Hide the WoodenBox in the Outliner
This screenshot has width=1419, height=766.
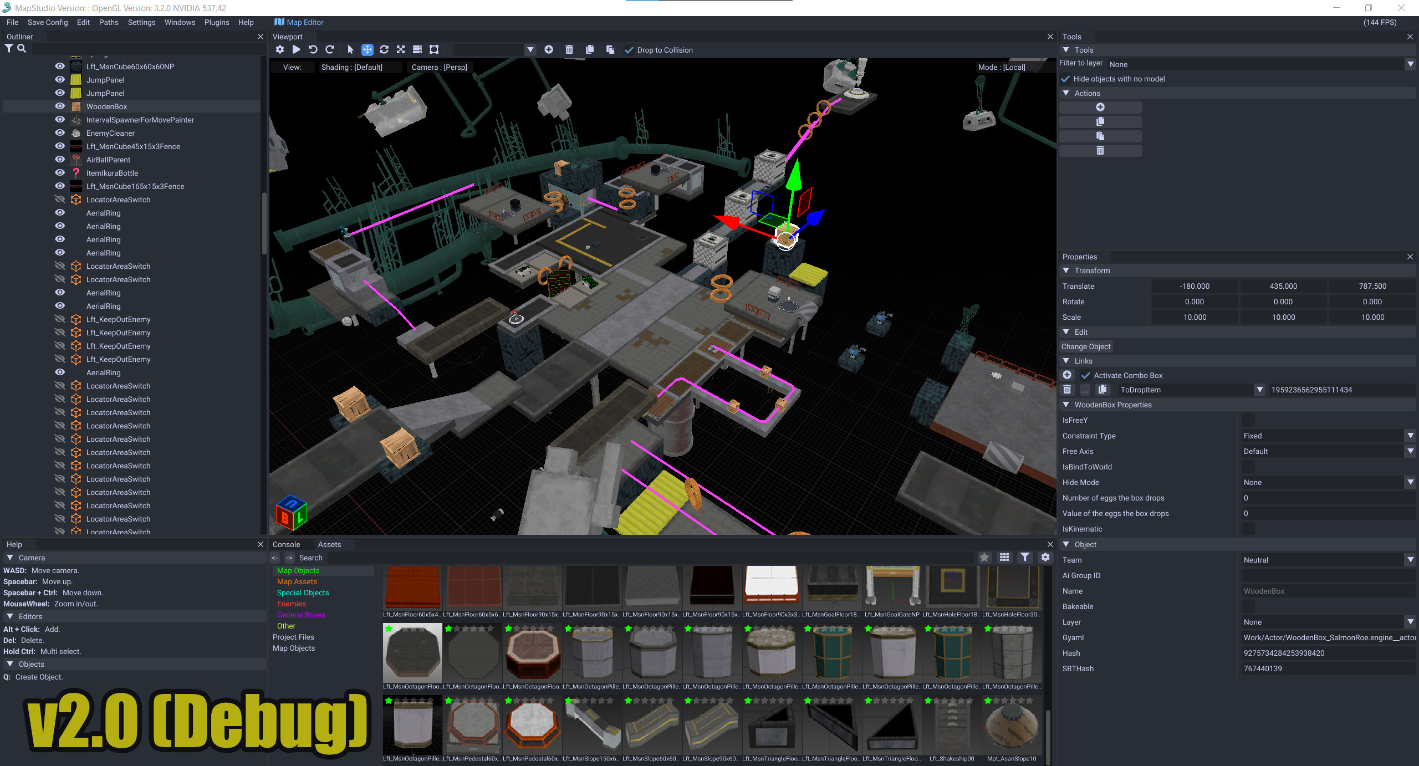coord(59,106)
